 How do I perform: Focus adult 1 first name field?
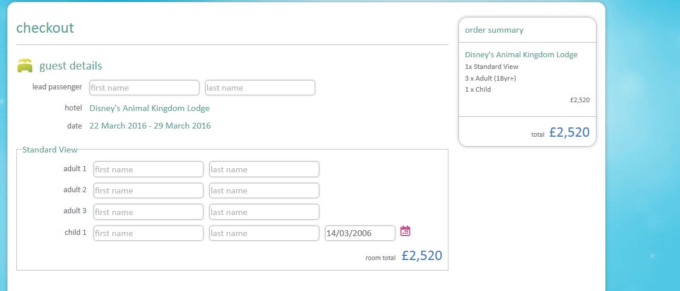148,169
